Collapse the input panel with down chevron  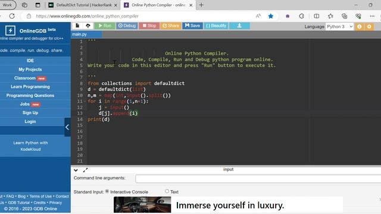[76, 170]
